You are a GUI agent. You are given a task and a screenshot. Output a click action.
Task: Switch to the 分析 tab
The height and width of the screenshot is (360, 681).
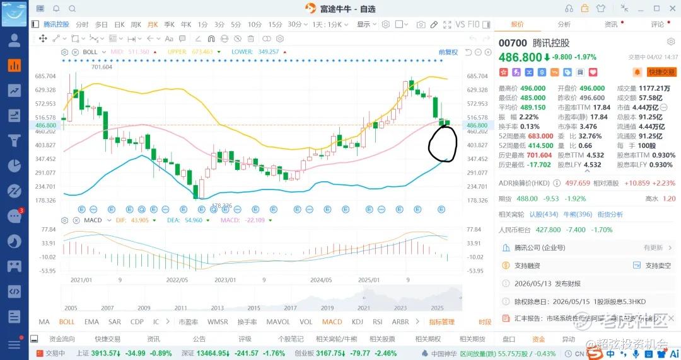click(564, 25)
